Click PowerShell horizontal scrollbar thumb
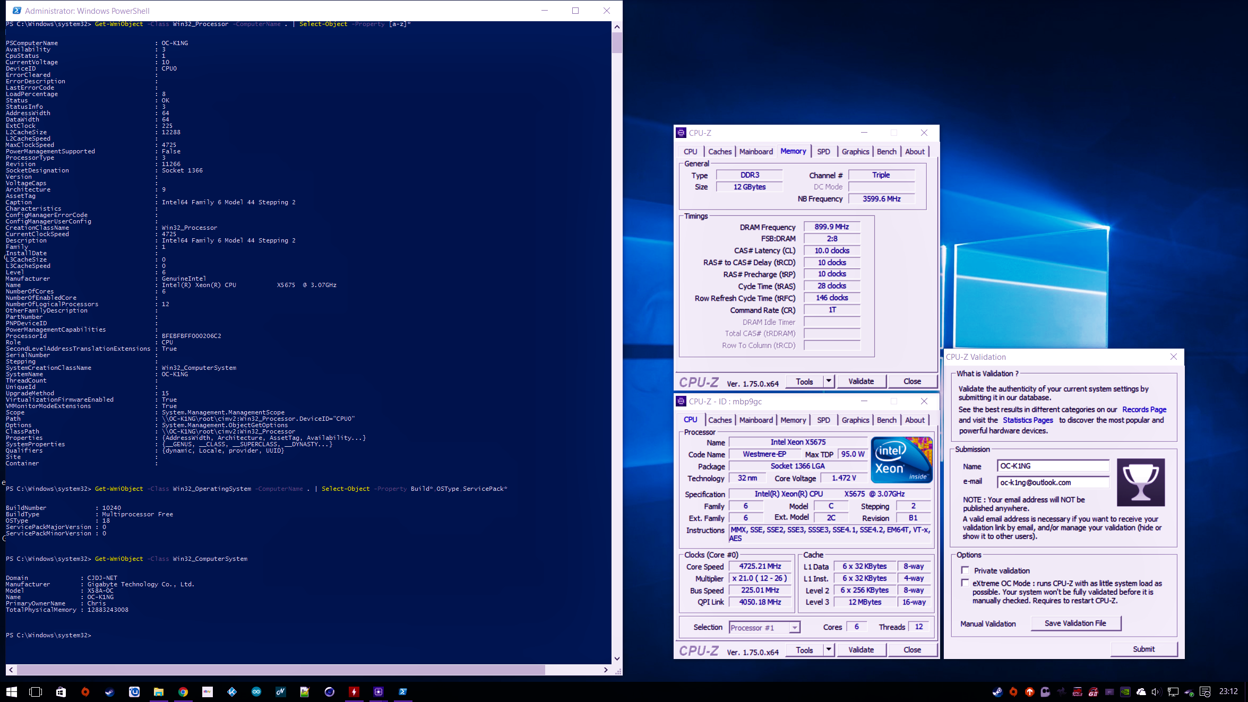The height and width of the screenshot is (702, 1248). pos(281,670)
